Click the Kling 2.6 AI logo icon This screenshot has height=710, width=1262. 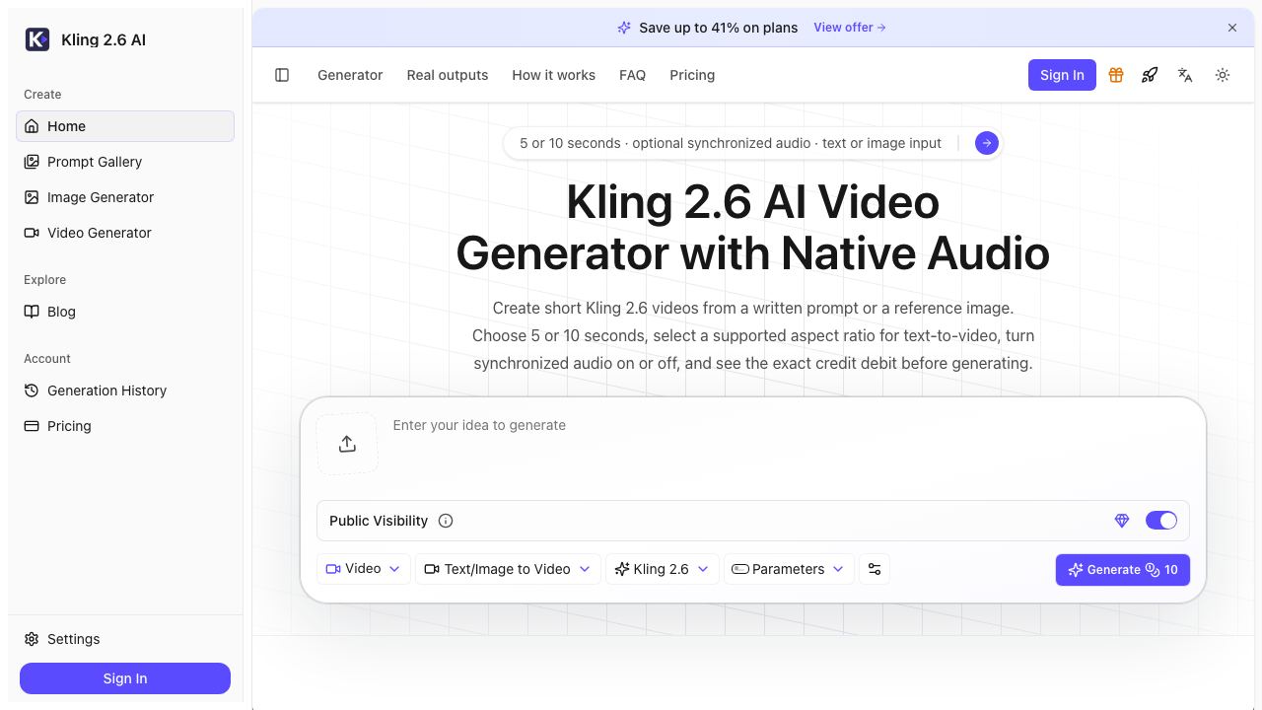tap(36, 39)
